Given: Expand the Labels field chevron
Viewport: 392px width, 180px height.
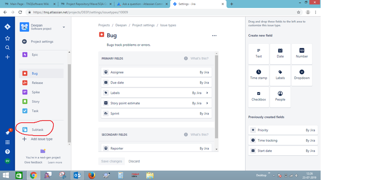Looking at the screenshot, I should click(x=207, y=93).
